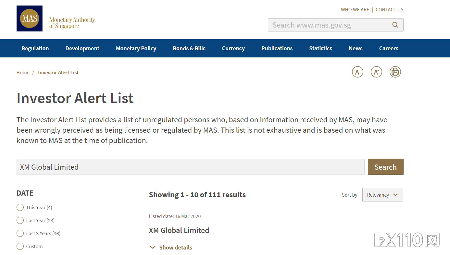The height and width of the screenshot is (255, 450).
Task: Open the Development menu
Action: [82, 48]
